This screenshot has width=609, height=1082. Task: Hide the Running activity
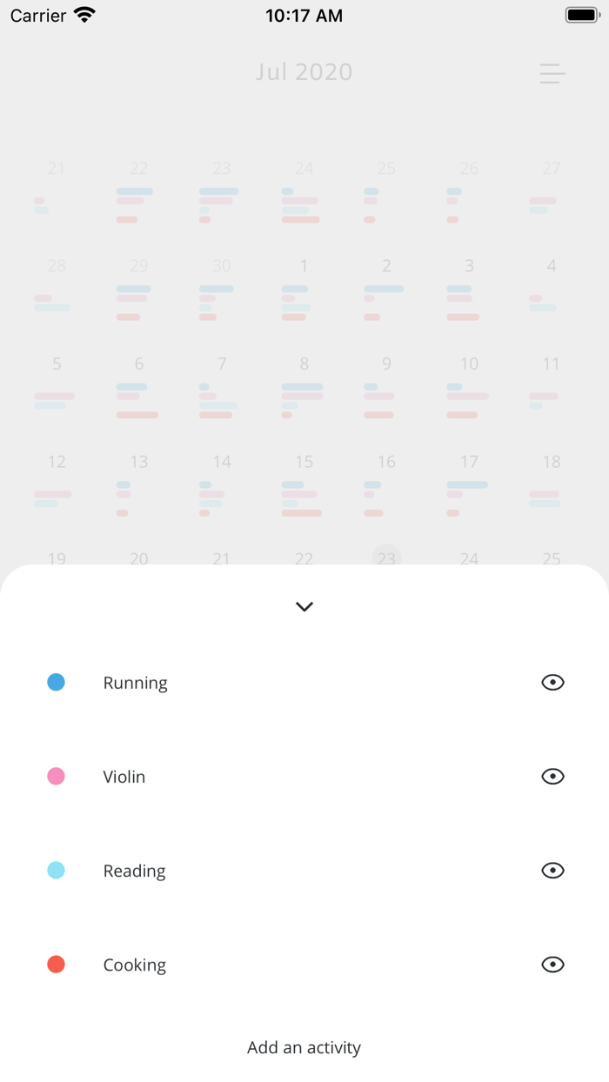pos(552,682)
